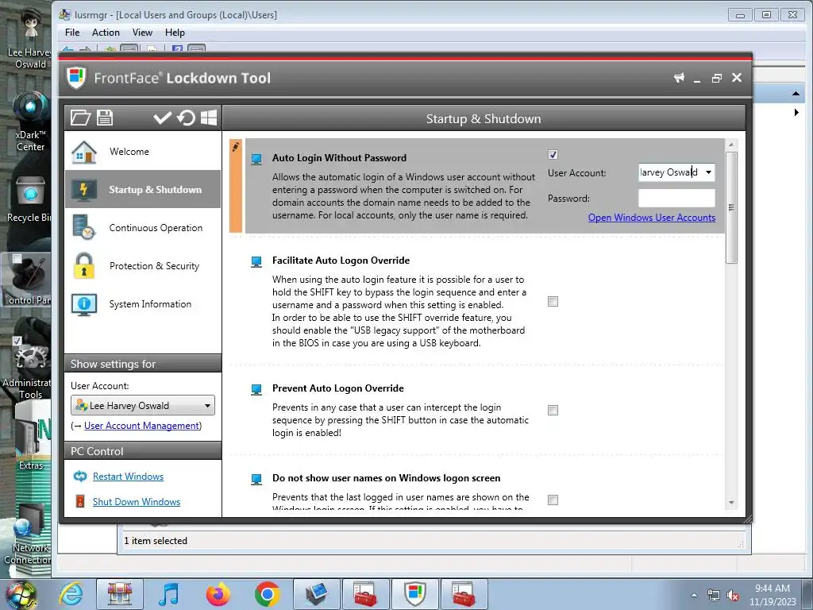Open Internet Explorer from the taskbar
The height and width of the screenshot is (610, 813).
pos(71,593)
